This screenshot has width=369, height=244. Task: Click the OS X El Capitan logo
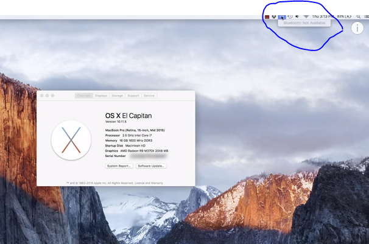tap(71, 141)
